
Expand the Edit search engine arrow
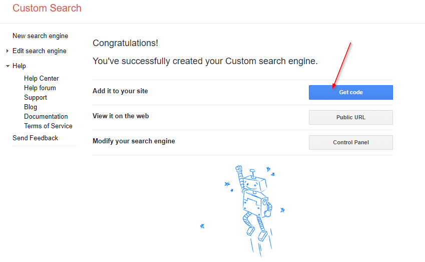click(8, 51)
